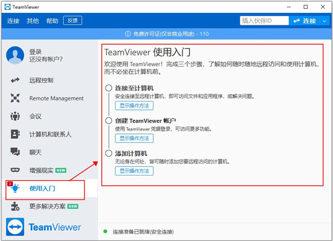The height and width of the screenshot is (241, 333).
Task: Click the meeting (会议) people icon
Action: click(x=15, y=116)
